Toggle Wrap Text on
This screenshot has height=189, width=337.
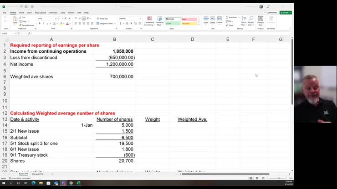(x=103, y=19)
